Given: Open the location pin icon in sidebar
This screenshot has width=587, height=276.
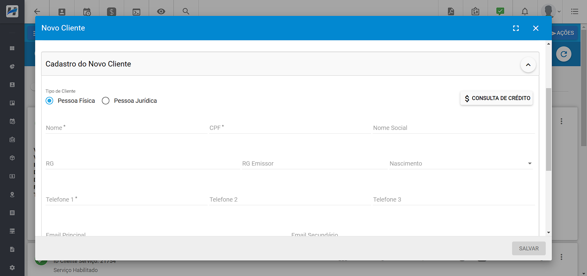Looking at the screenshot, I should point(12,195).
